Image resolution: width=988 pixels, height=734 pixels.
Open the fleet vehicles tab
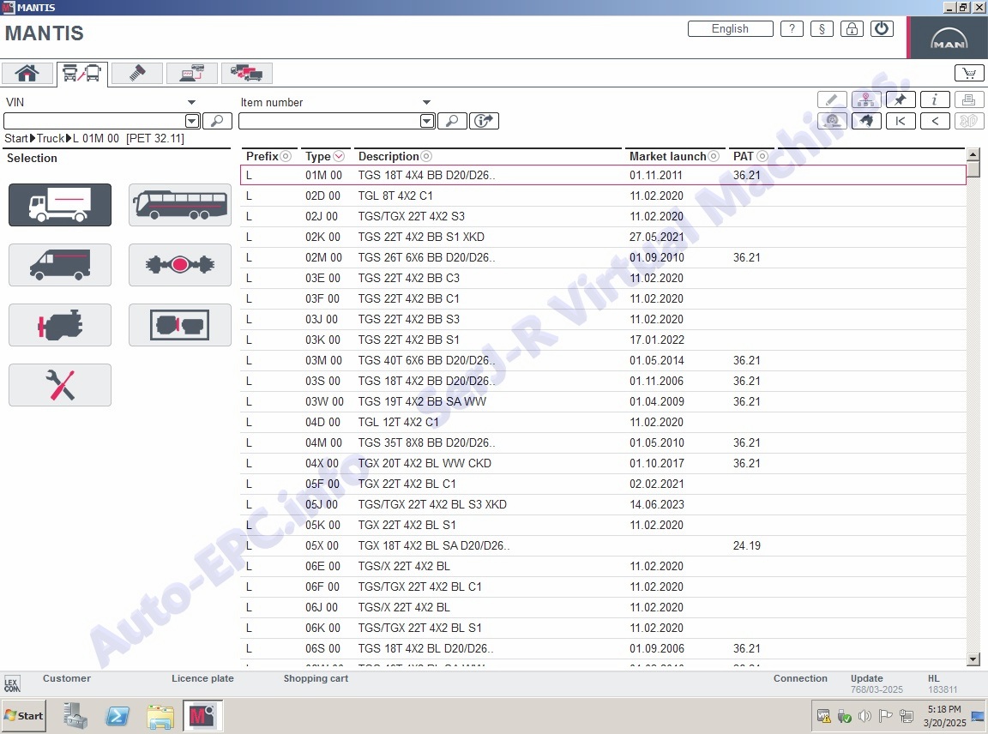pyautogui.click(x=246, y=73)
